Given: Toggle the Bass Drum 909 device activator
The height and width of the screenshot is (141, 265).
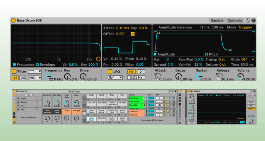Looking at the screenshot, I should [x=13, y=20].
